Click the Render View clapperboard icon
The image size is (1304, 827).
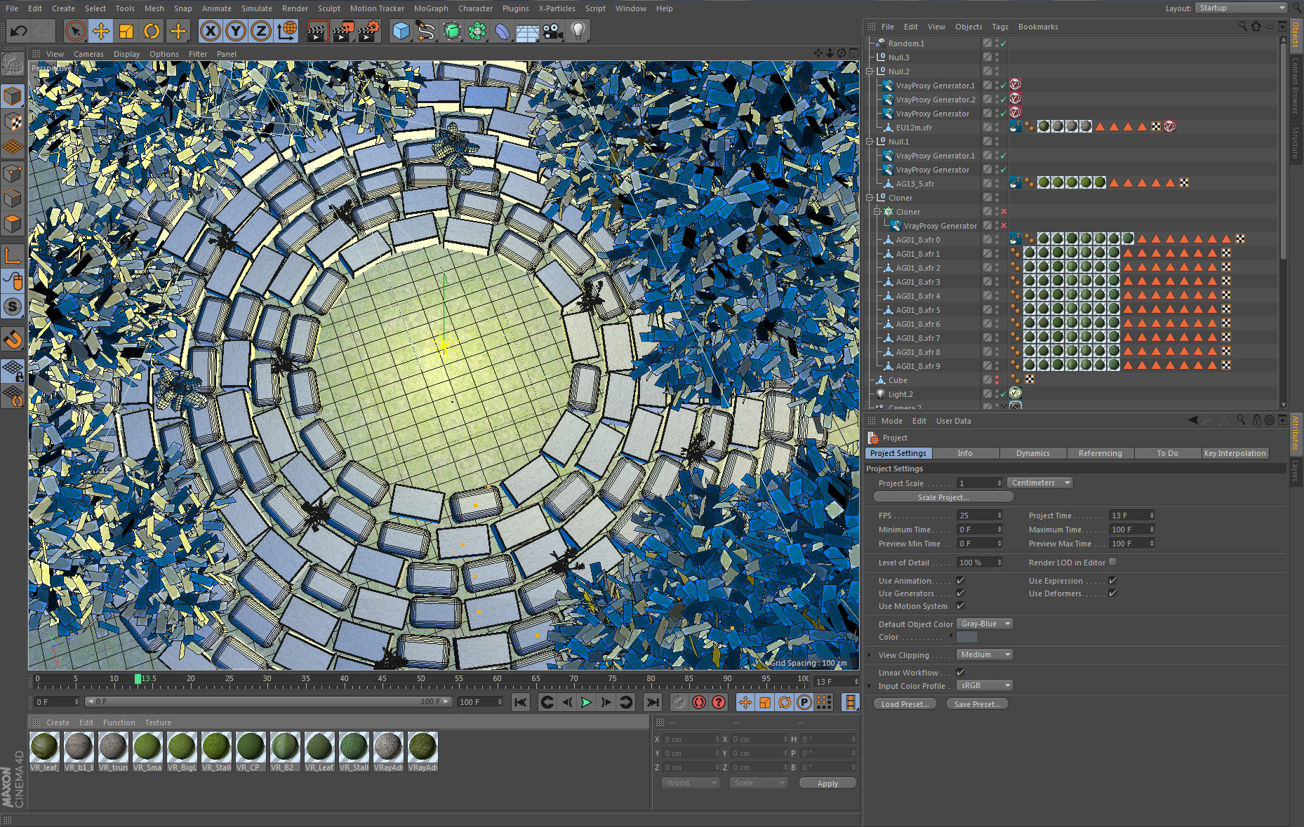[317, 31]
